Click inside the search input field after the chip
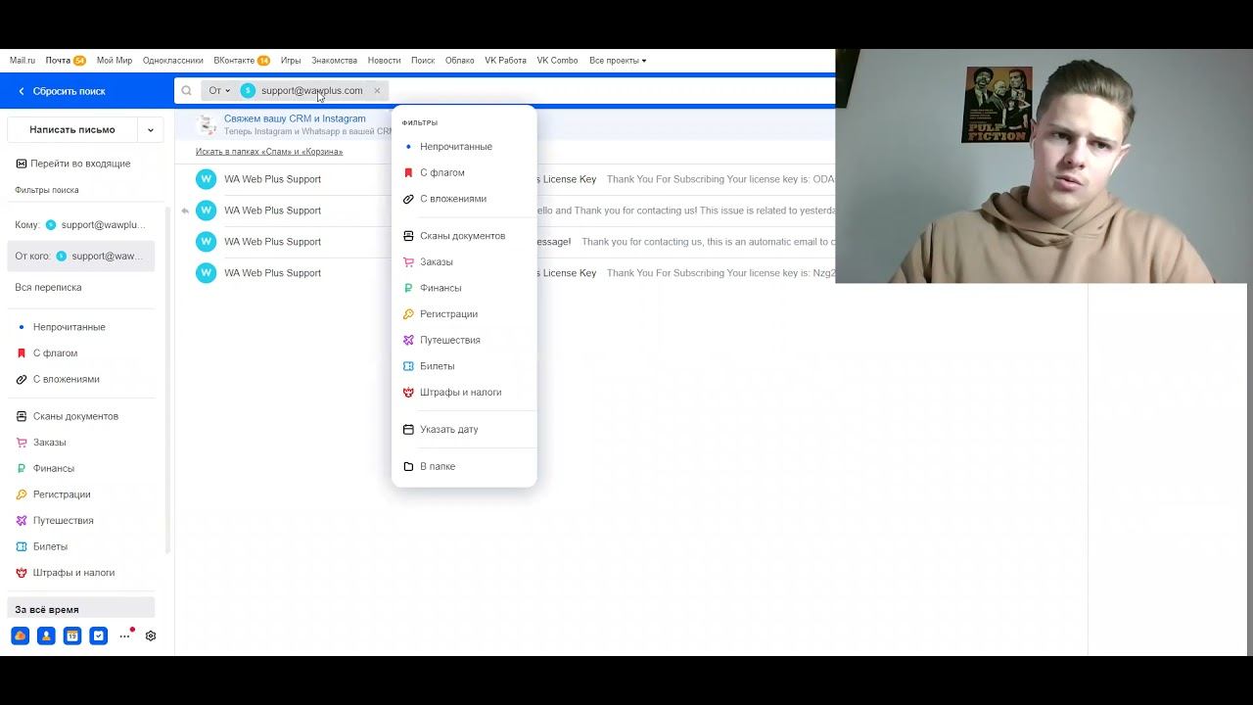The width and height of the screenshot is (1253, 705). [612, 91]
